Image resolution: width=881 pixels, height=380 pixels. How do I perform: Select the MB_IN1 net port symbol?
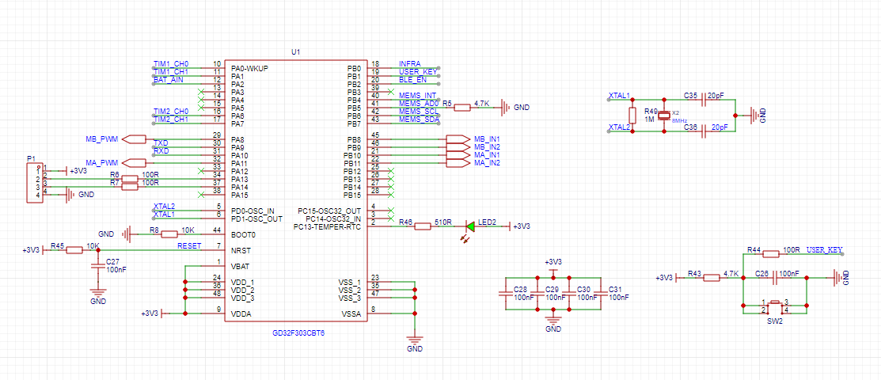coord(458,139)
